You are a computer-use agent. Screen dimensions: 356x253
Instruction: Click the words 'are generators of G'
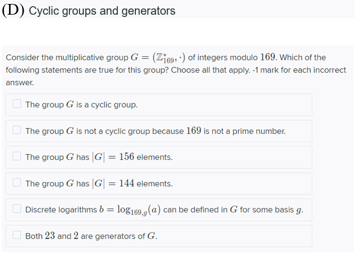pyautogui.click(x=119, y=236)
